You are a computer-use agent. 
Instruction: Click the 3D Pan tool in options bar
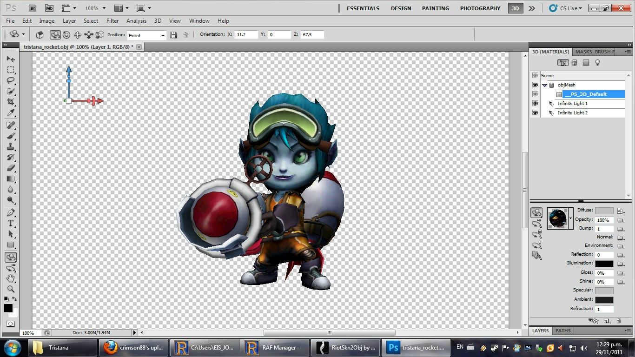tap(78, 35)
